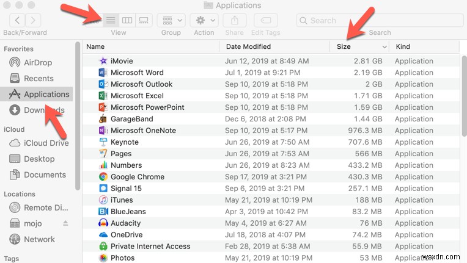Viewport: 467px width, 263px height.
Task: Eject the mojo drive
Action: coord(65,223)
